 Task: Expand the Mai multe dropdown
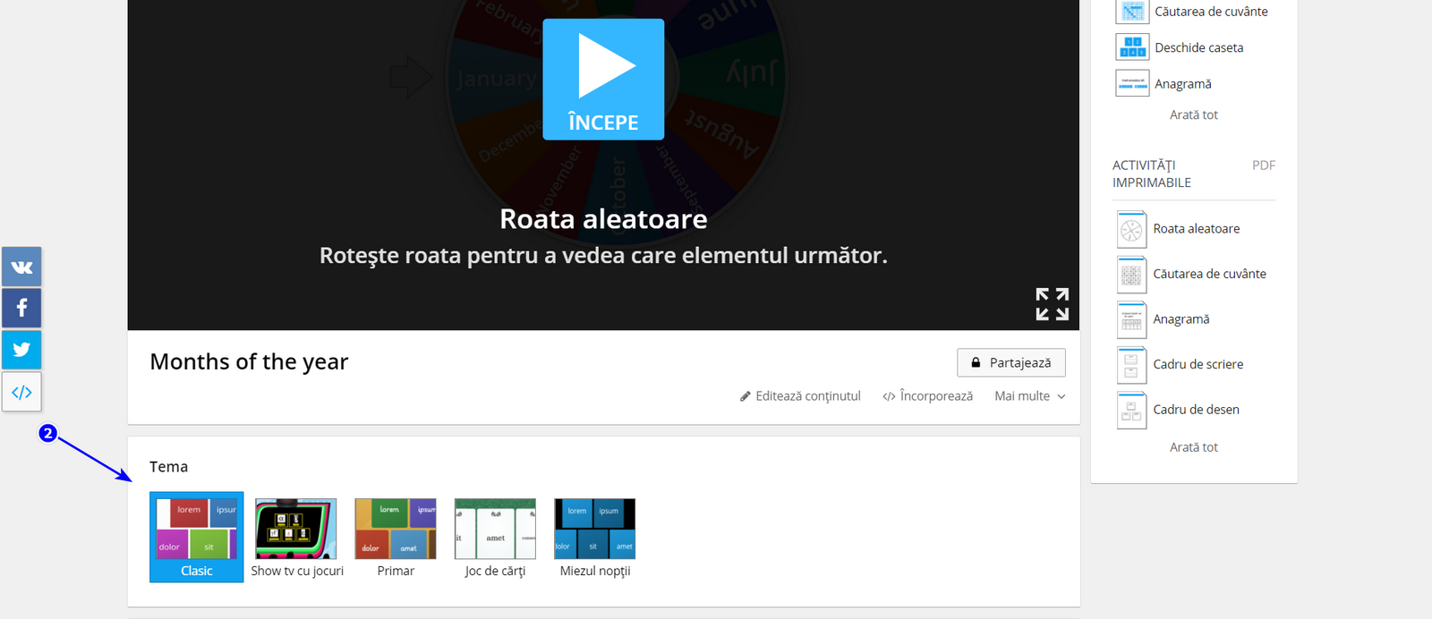pyautogui.click(x=1030, y=396)
